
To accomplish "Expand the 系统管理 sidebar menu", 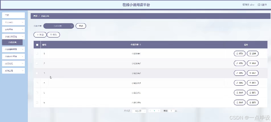I will click(13, 71).
